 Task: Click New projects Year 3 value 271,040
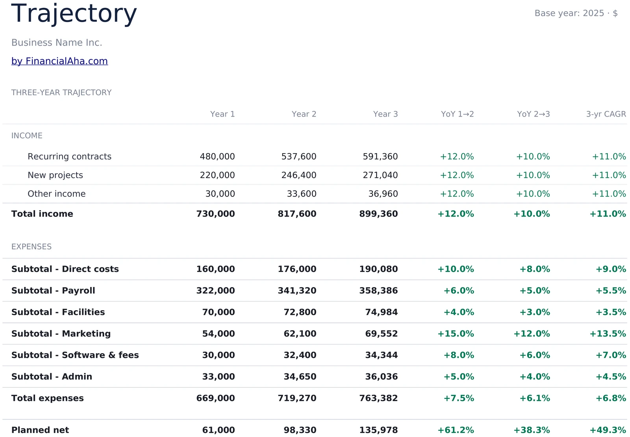380,175
